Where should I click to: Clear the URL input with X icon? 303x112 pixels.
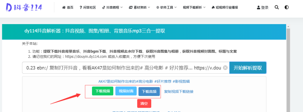coord(225,68)
